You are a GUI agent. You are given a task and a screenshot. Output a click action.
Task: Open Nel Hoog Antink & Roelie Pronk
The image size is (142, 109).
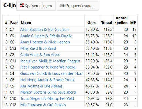pos(47,80)
